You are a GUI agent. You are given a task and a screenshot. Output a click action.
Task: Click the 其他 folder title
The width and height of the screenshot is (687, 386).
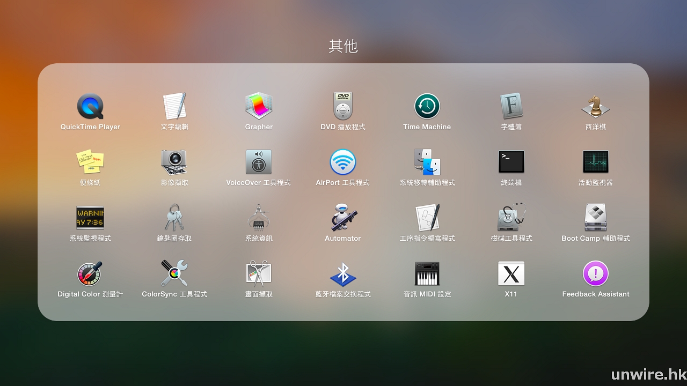click(343, 47)
